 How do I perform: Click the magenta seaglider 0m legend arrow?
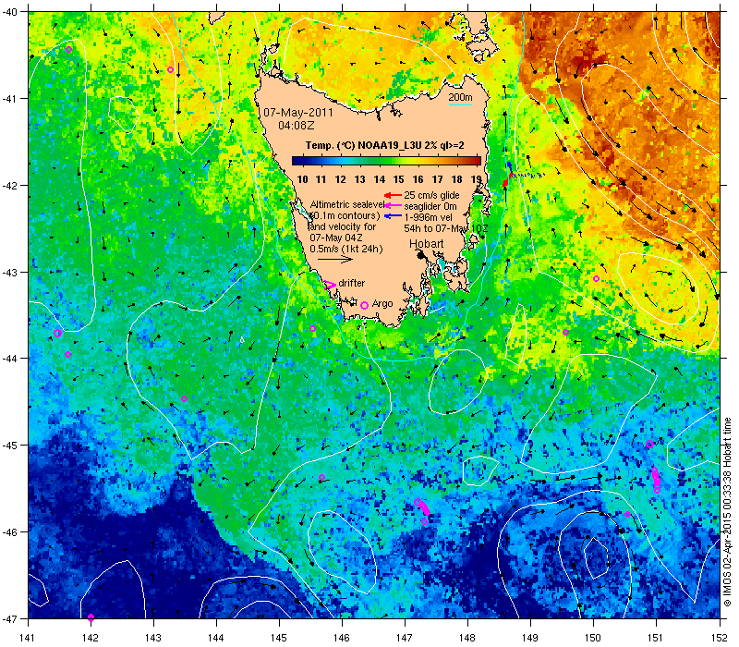[x=393, y=205]
